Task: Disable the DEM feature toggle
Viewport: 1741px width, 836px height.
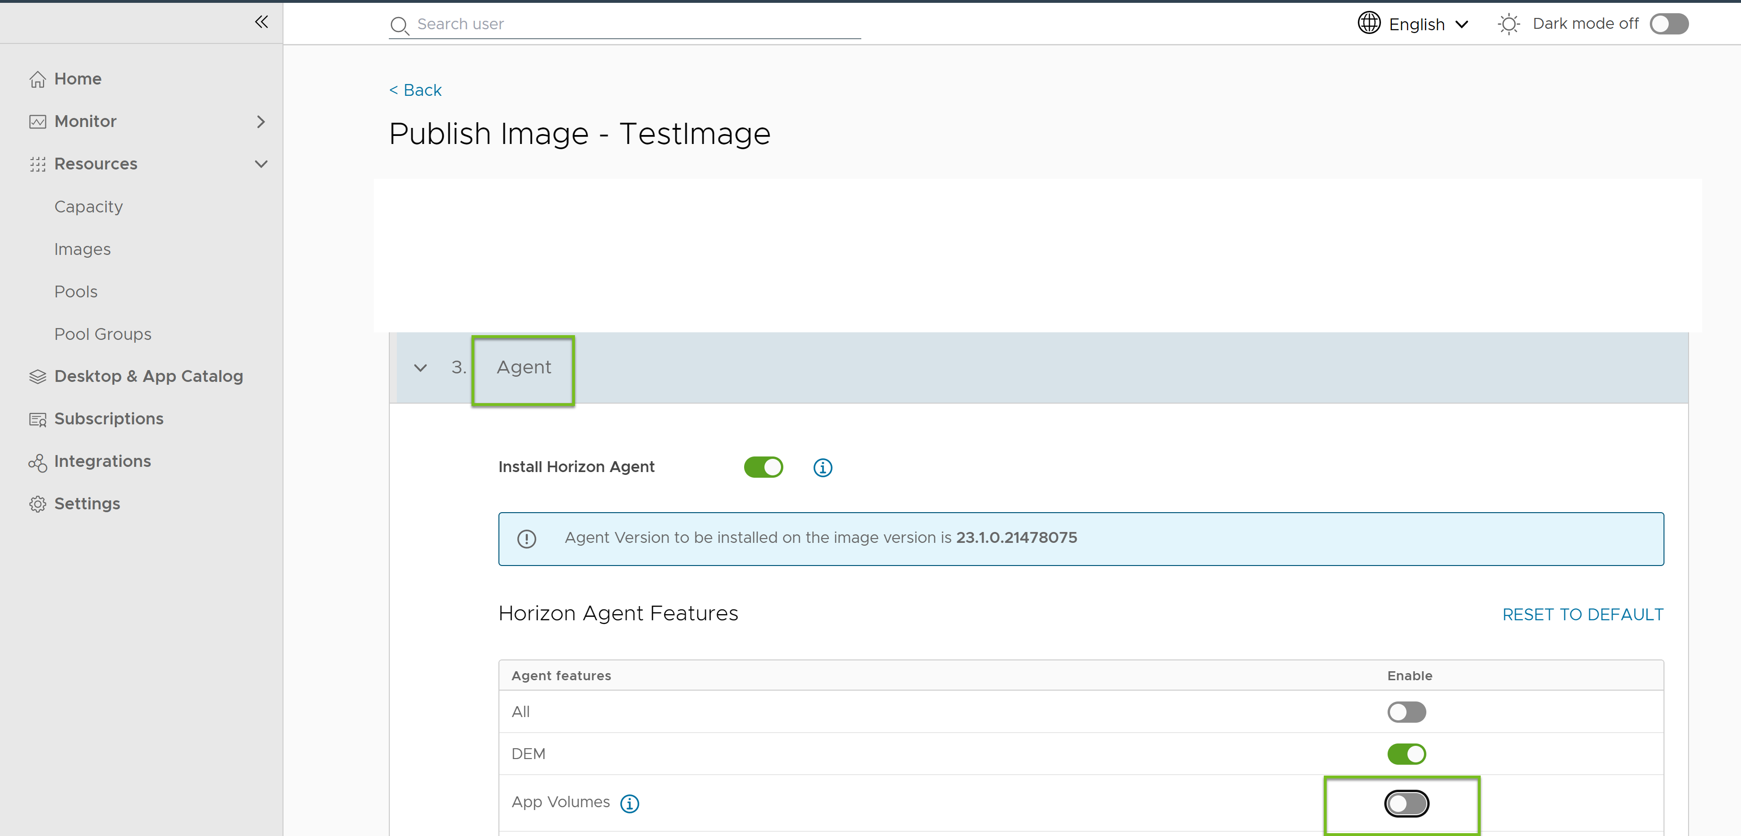Action: 1407,754
